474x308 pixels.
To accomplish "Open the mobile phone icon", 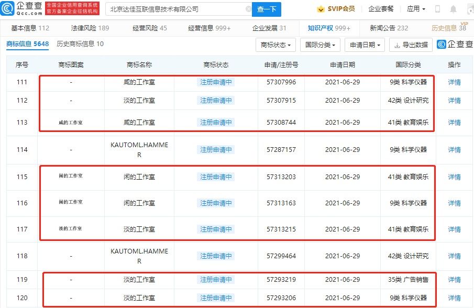I will pyautogui.click(x=437, y=9).
